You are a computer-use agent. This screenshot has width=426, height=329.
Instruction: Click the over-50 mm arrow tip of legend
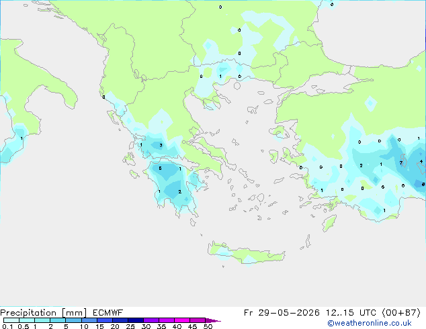[x=213, y=320]
